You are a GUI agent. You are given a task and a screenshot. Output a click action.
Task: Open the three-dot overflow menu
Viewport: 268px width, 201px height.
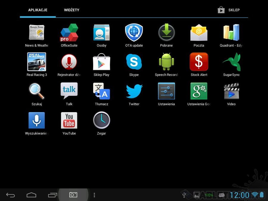[x=94, y=195]
